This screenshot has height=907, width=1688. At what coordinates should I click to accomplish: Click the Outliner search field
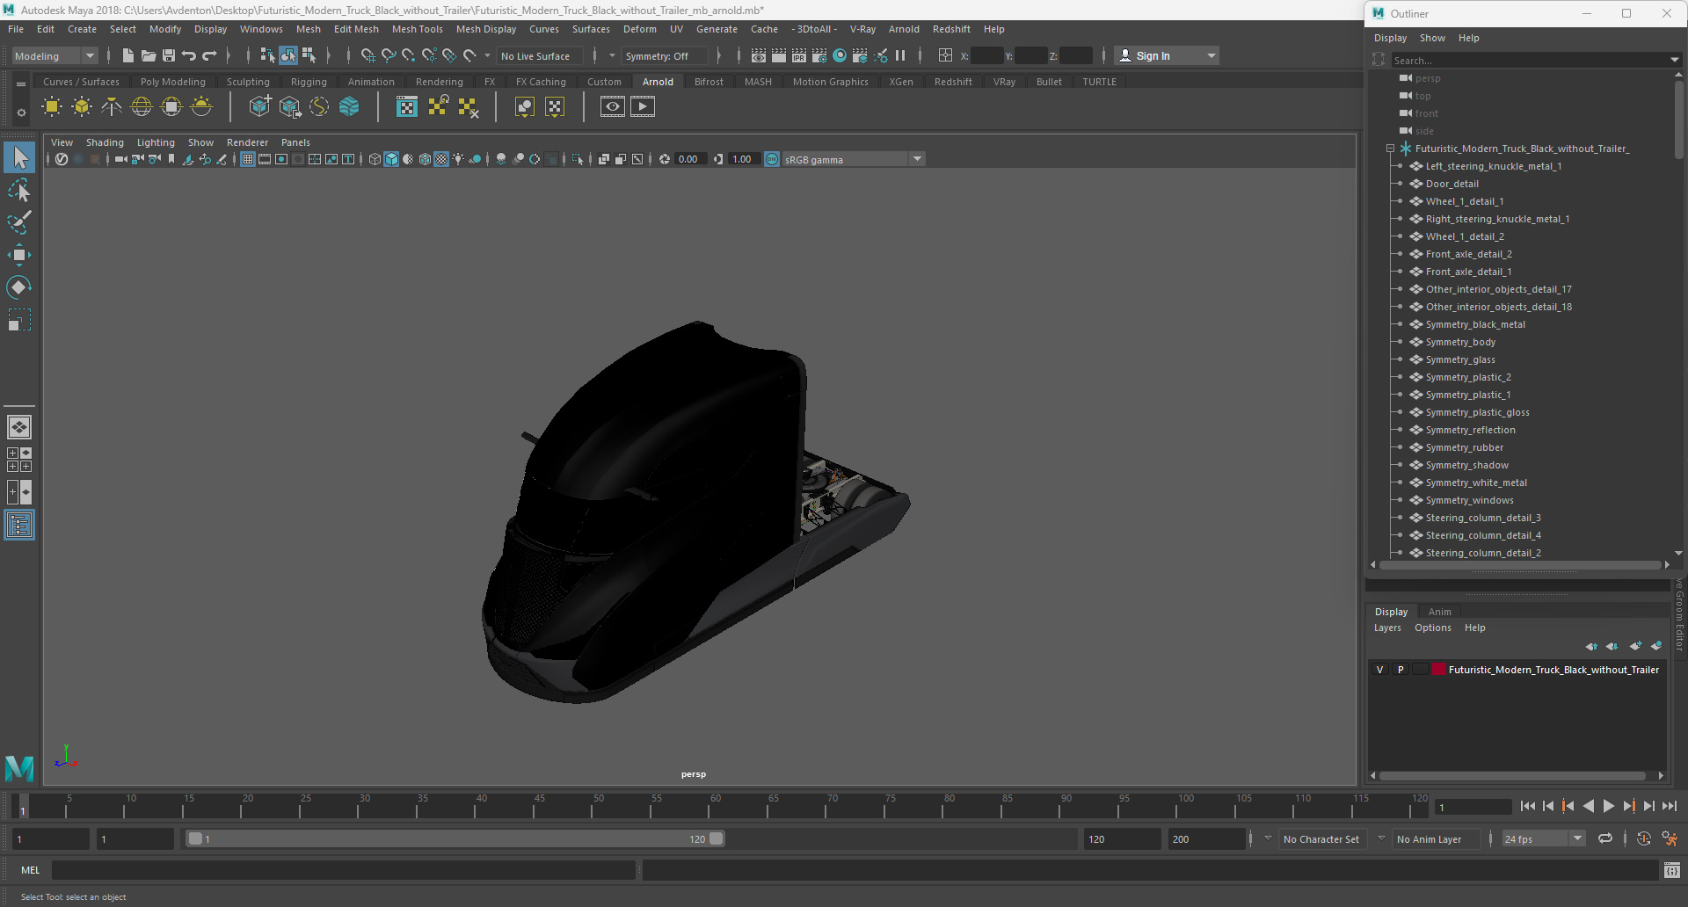click(1530, 61)
